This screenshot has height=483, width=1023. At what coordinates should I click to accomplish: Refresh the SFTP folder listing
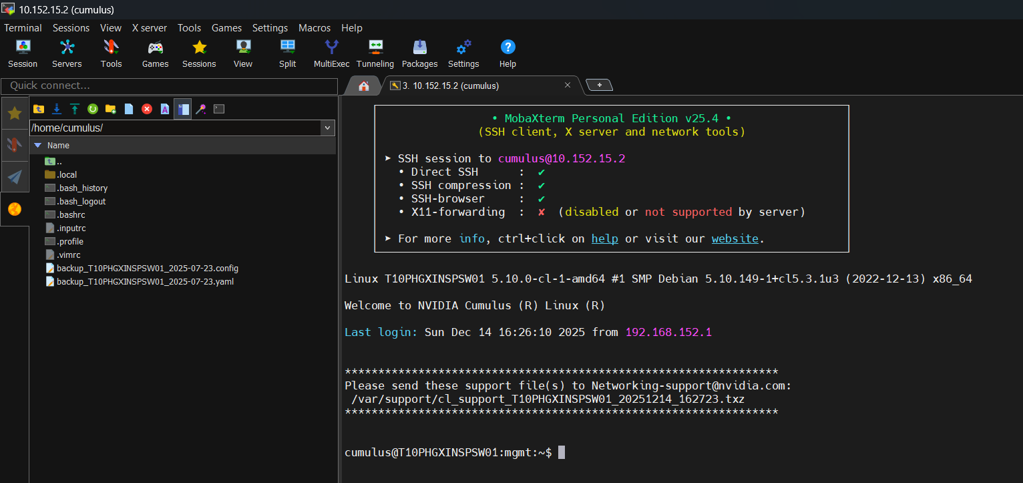click(93, 109)
